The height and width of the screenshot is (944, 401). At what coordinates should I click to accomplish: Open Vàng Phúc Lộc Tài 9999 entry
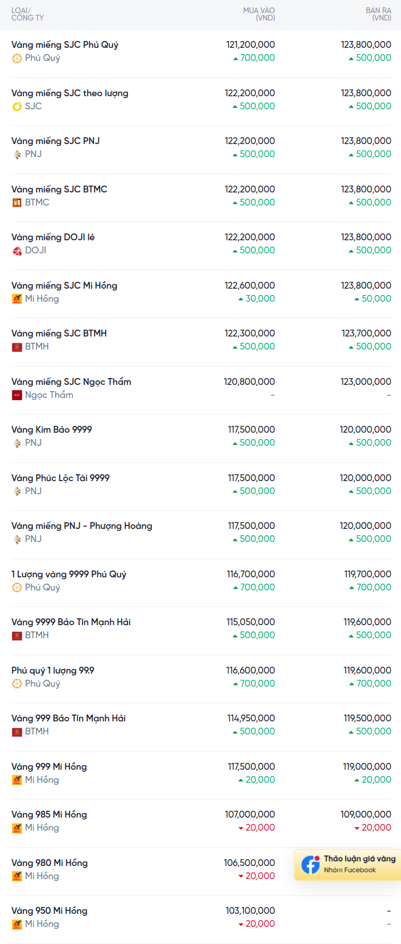click(x=60, y=478)
